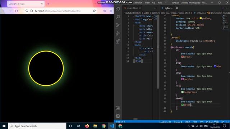The height and width of the screenshot is (129, 230).
Task: Open the Go menu
Action: click(x=154, y=3)
